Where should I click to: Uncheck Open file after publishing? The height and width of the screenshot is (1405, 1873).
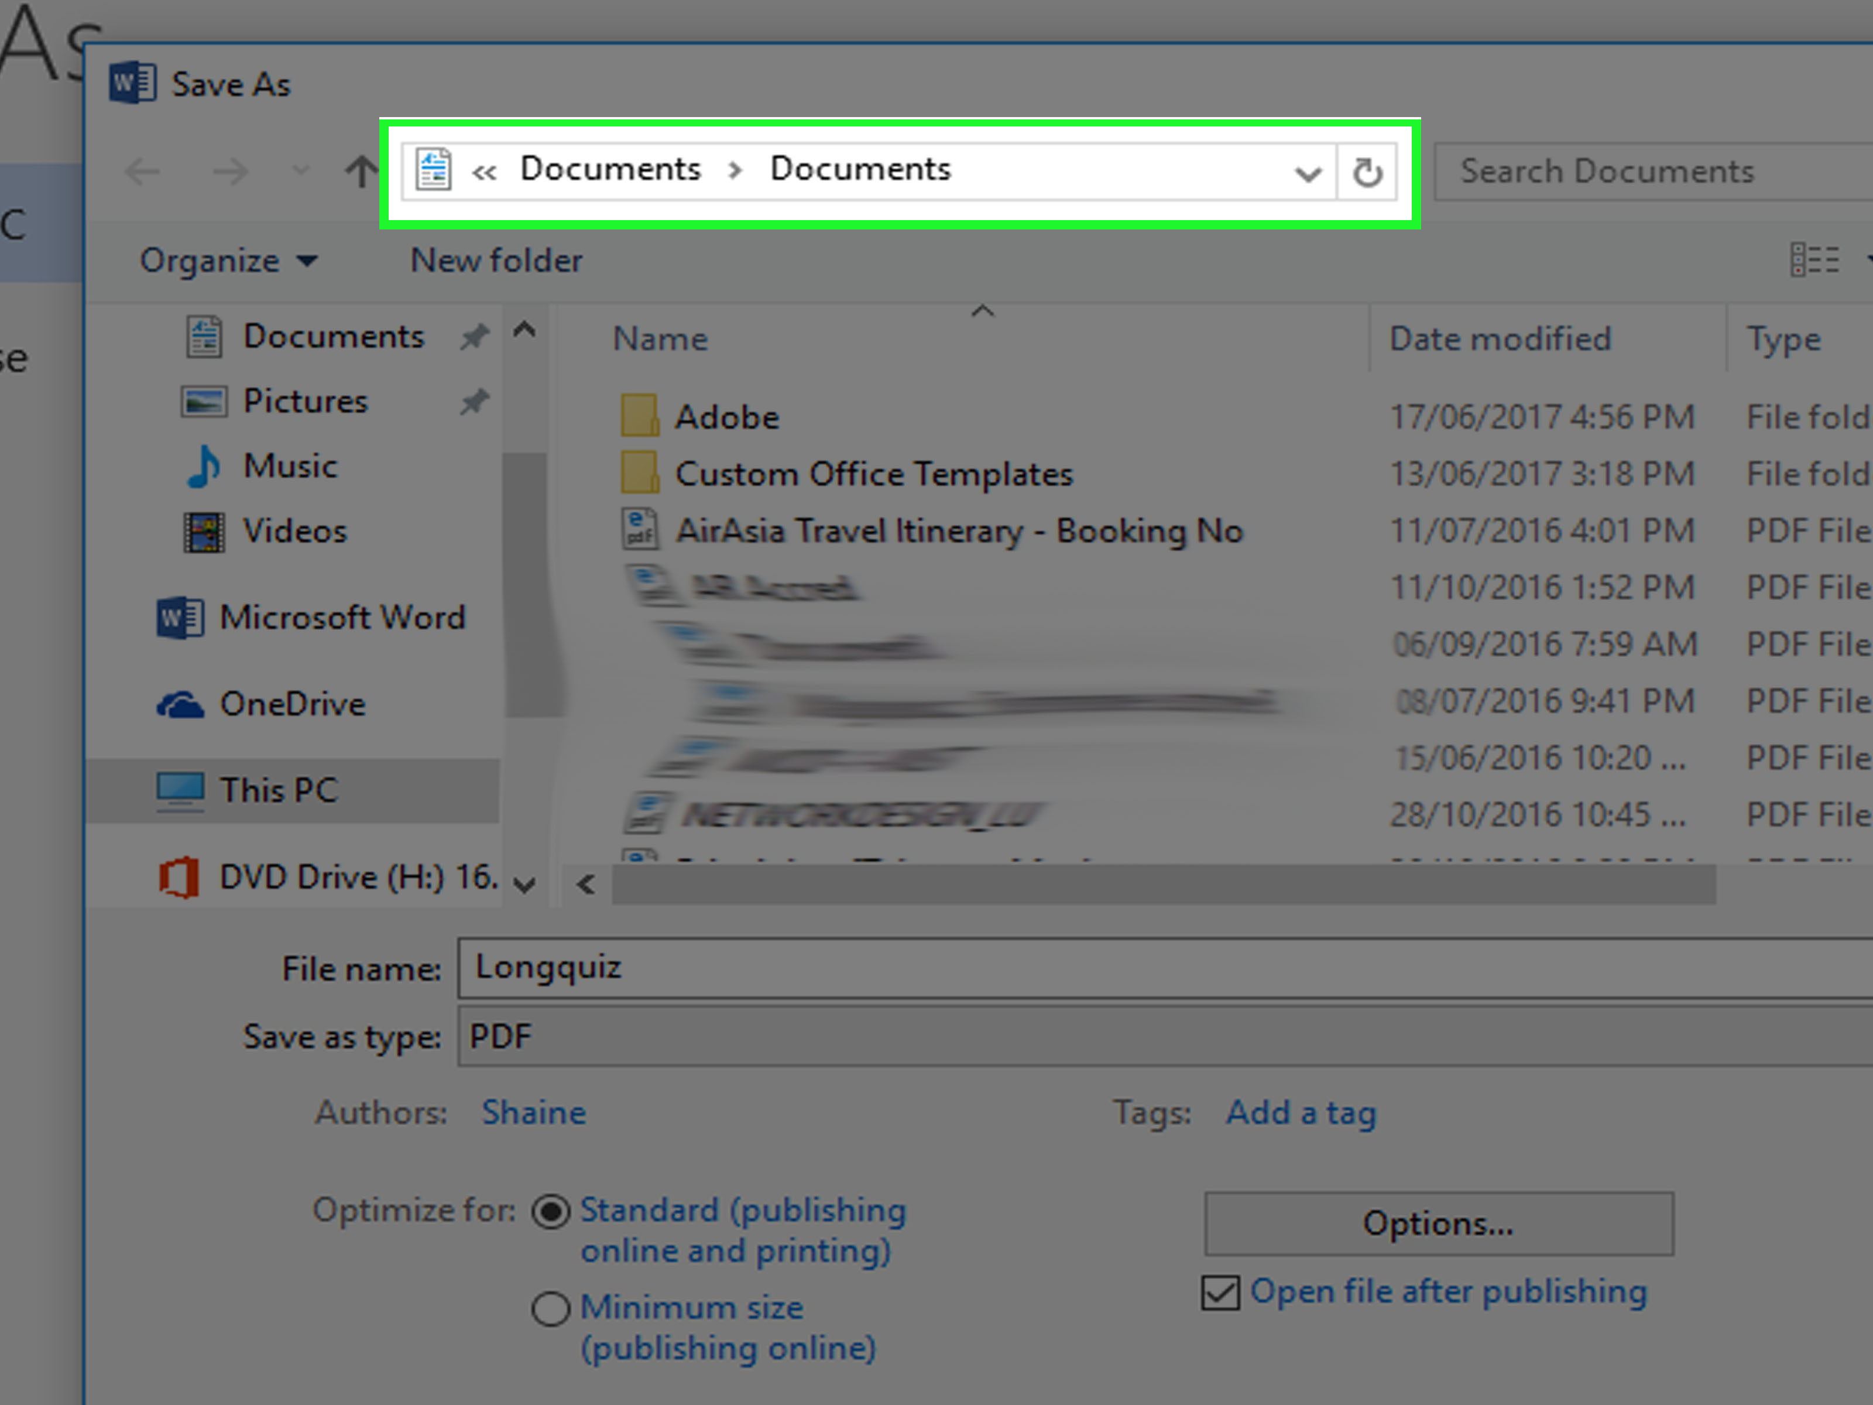click(x=1220, y=1293)
